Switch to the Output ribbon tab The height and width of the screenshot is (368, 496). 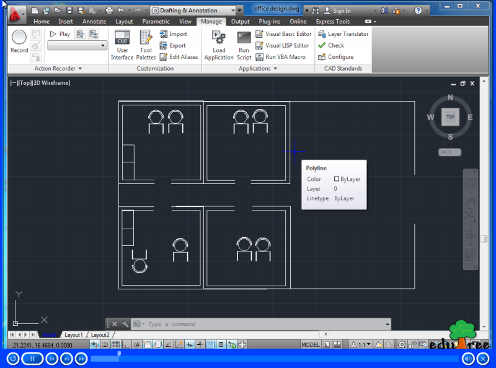(240, 22)
